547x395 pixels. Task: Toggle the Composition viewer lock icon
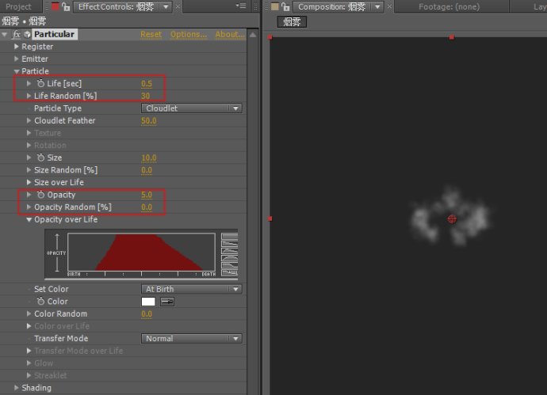click(x=286, y=6)
